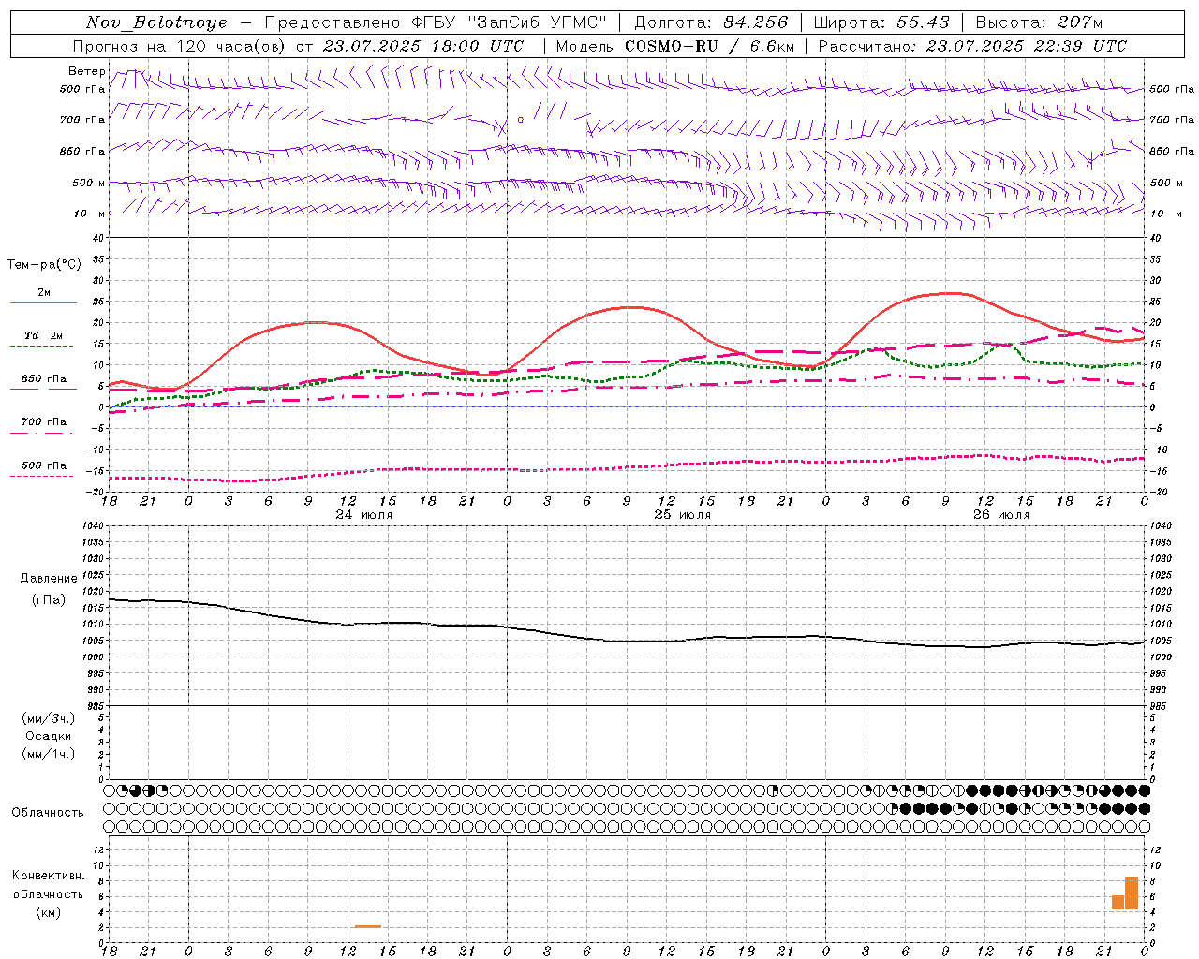This screenshot has height=959, width=1199.
Task: Click the solid red 2м legend line
Action: coord(43,302)
